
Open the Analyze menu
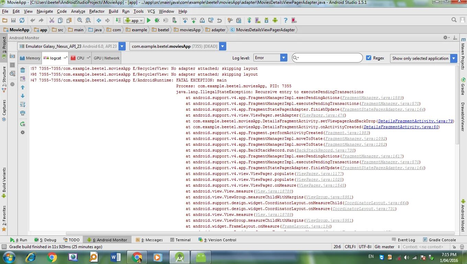pos(78,11)
